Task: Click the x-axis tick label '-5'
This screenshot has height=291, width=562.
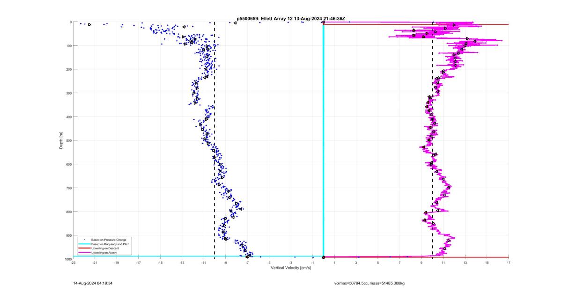Action: (269, 262)
